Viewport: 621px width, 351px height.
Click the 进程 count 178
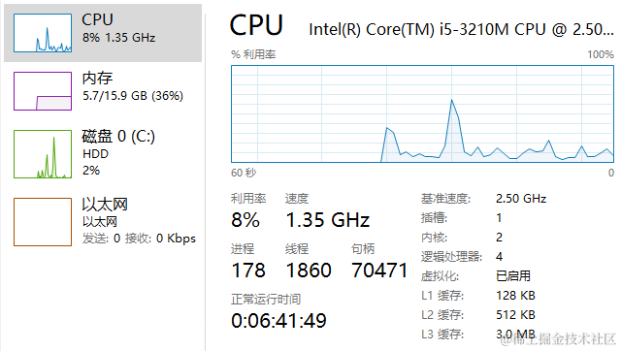[x=248, y=271]
